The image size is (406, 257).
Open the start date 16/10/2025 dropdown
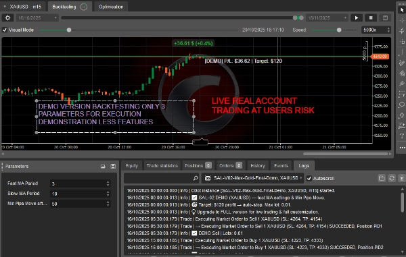tap(37, 18)
